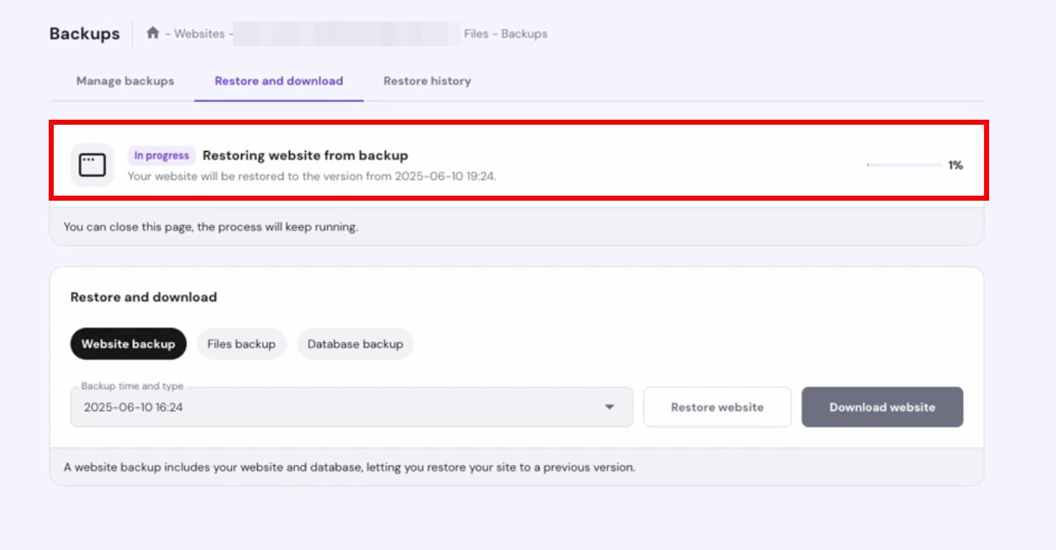Go to Websites in the breadcrumb
Viewport: 1056px width, 550px height.
(x=199, y=34)
